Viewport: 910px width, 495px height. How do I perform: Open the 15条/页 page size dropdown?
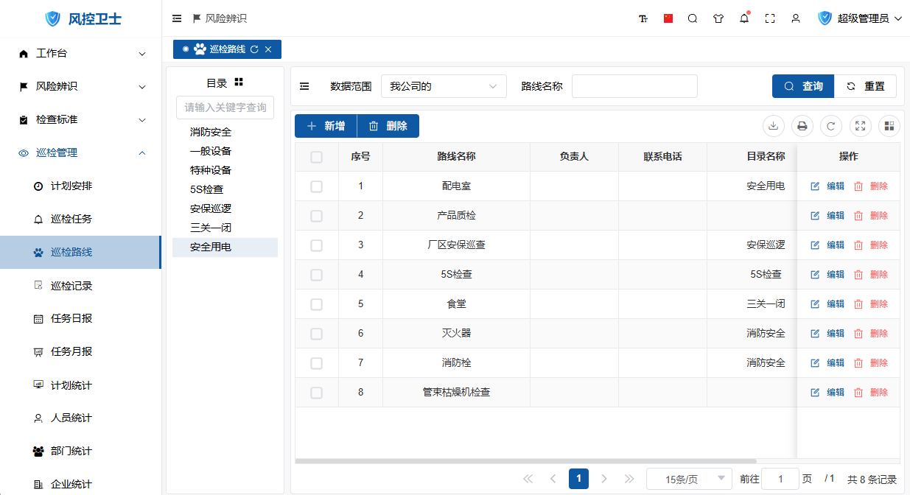(x=689, y=479)
